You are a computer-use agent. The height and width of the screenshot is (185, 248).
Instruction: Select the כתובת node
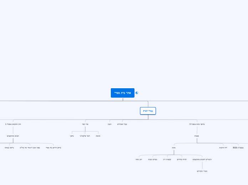point(98,136)
